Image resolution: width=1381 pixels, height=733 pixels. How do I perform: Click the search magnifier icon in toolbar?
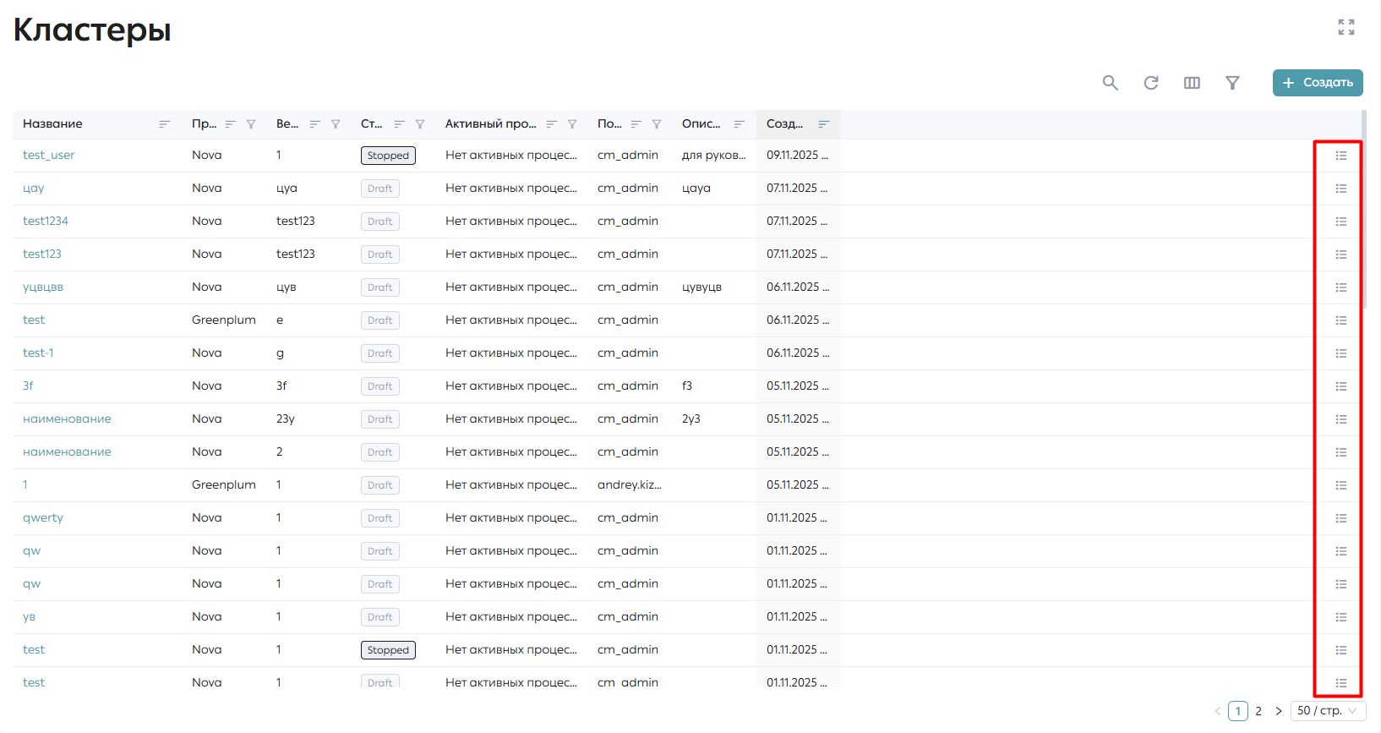(x=1110, y=83)
